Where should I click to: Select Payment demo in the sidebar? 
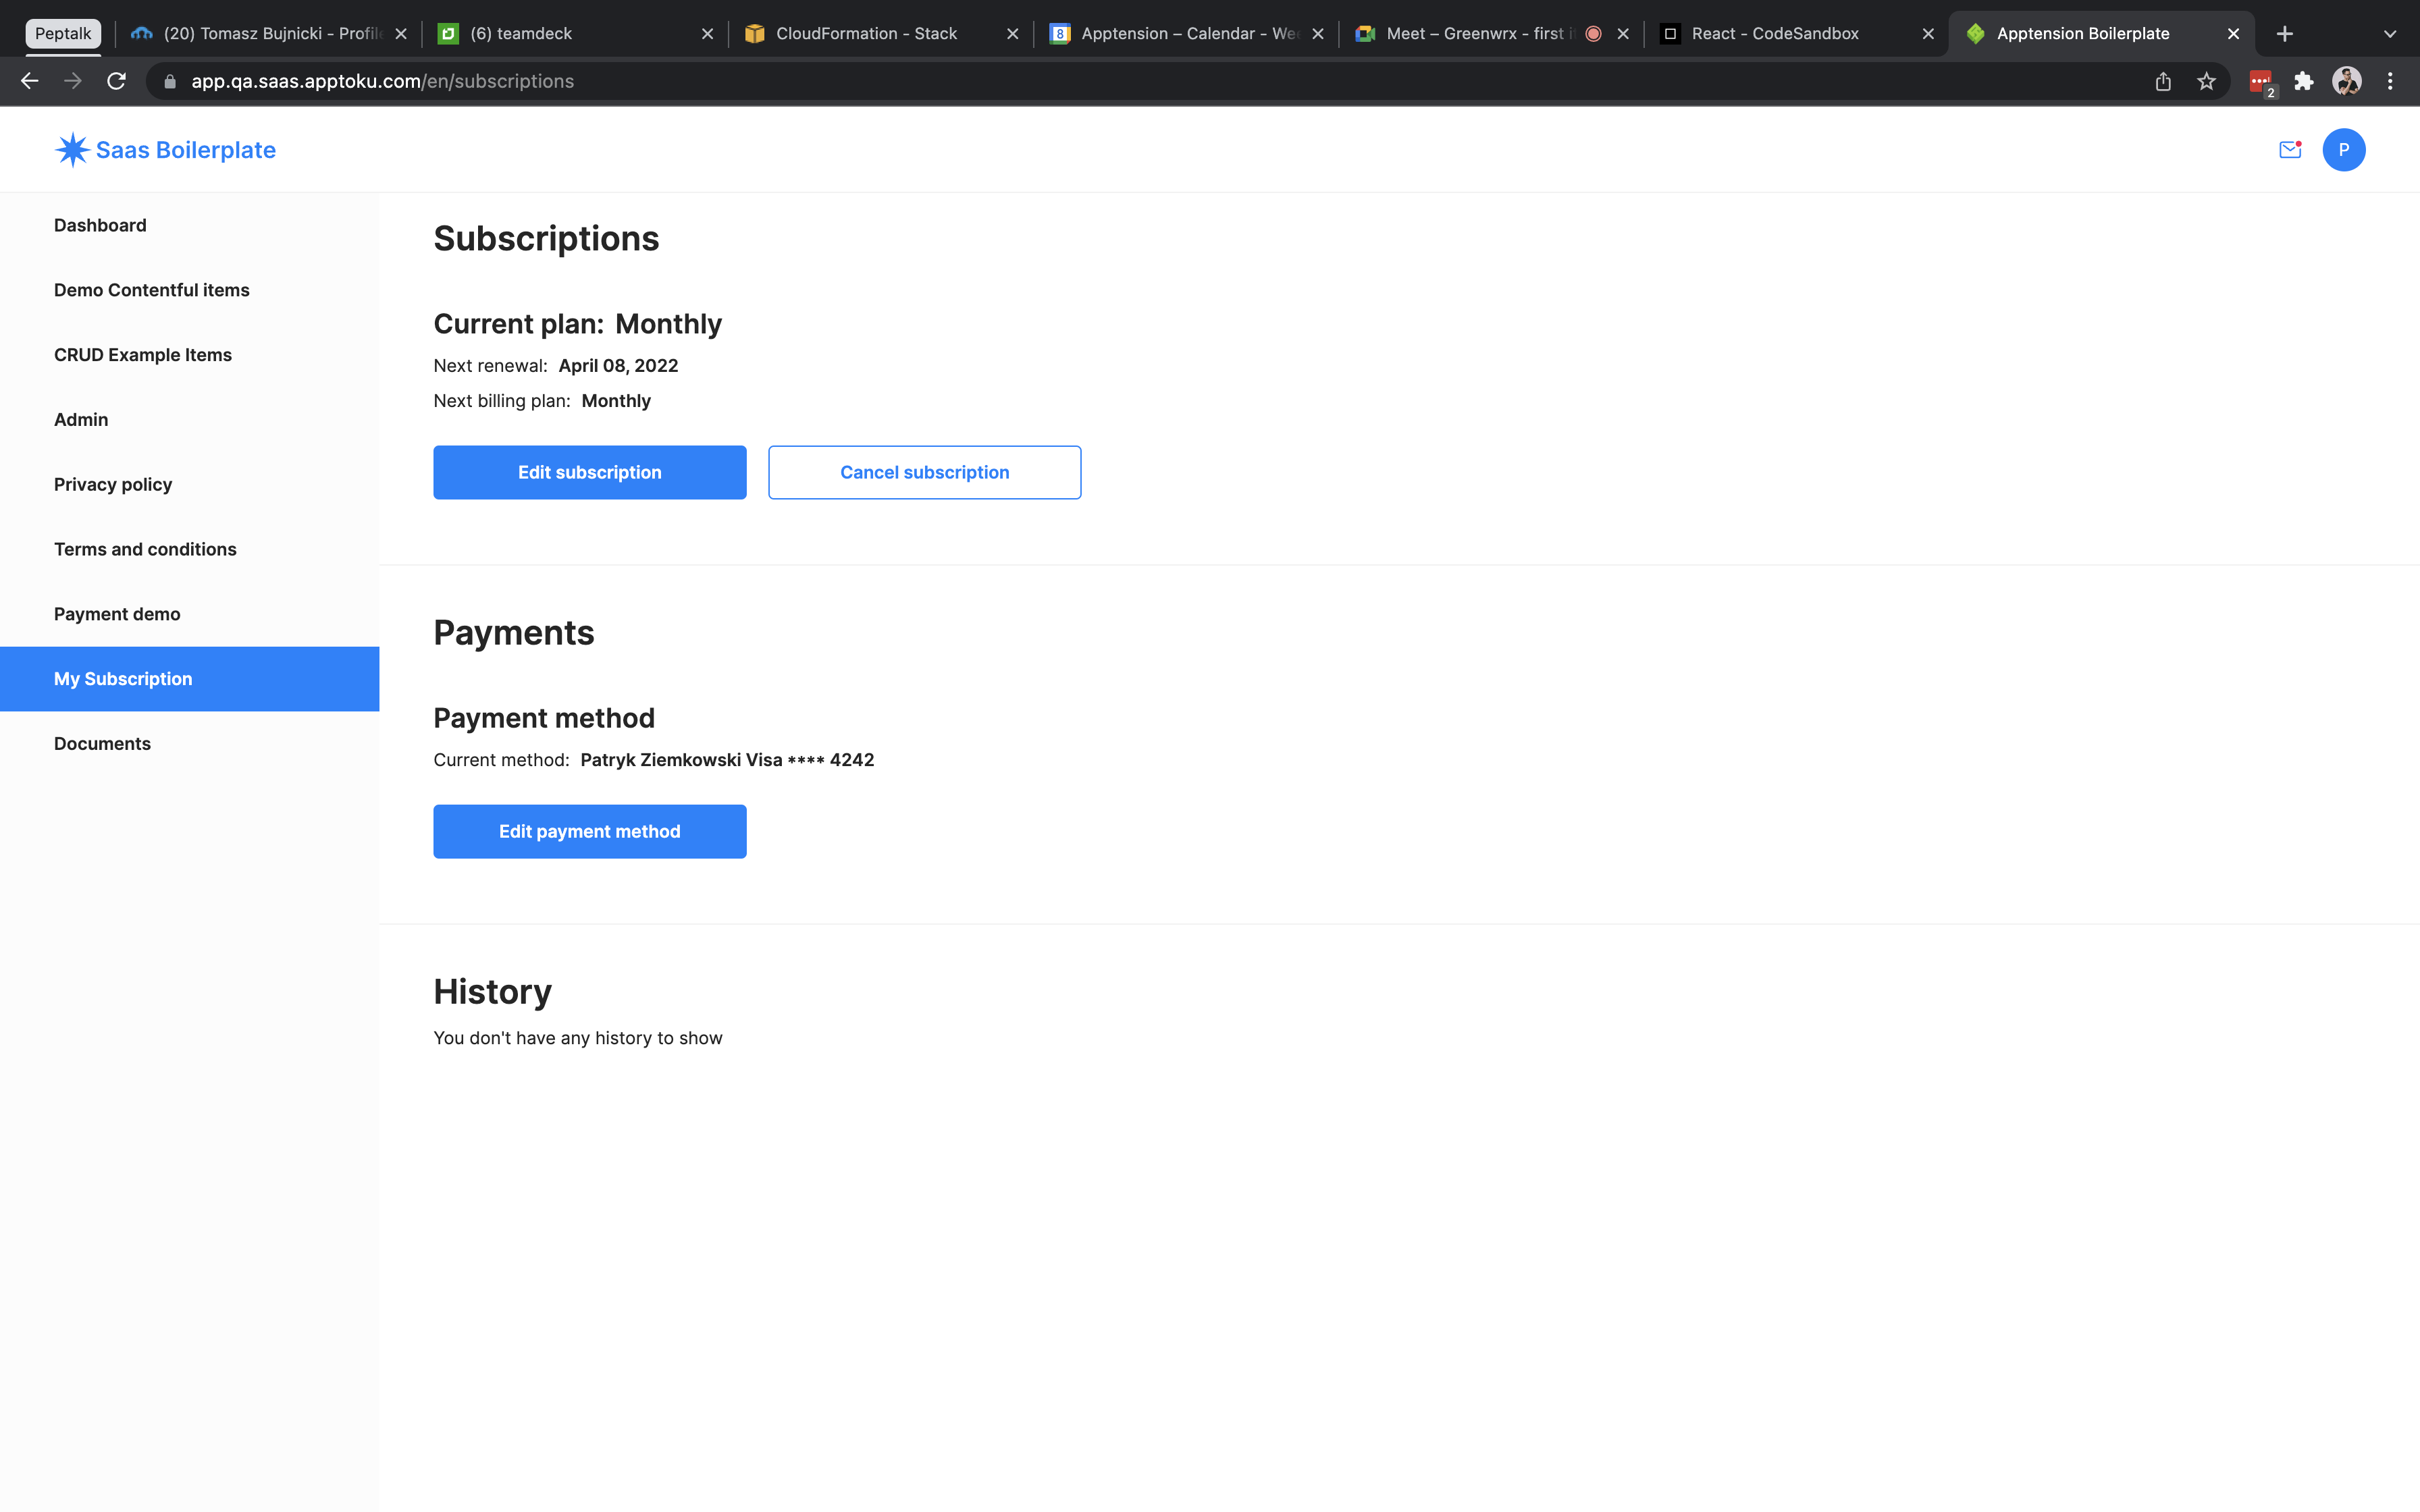click(x=117, y=613)
